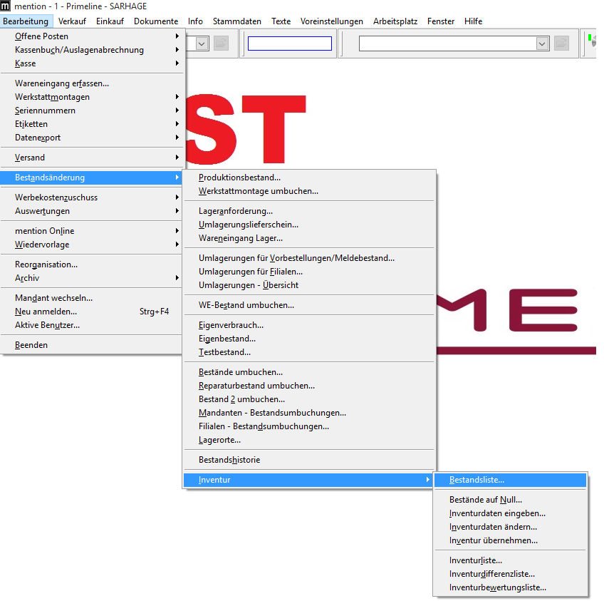Click the grayed toolbar icon beside the left dropdown
Viewport: 604px width, 601px height.
click(222, 43)
